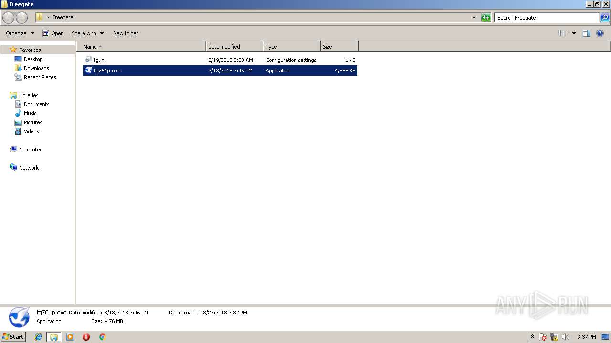This screenshot has width=611, height=343.
Task: Click the fg.ini file icon
Action: click(x=88, y=60)
